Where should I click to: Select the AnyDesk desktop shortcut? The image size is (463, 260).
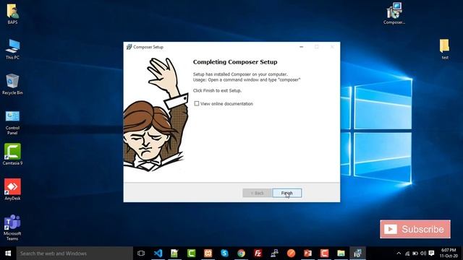(x=12, y=189)
